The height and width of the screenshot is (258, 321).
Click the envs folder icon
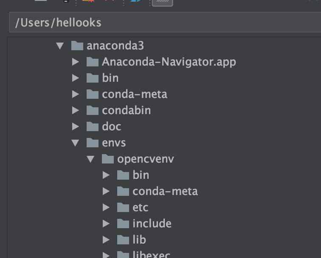[93, 143]
